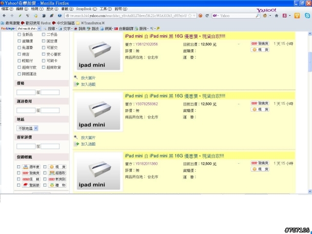The image size is (312, 234).
Task: Click FoxLingo 語法 grammar tool
Action: click(93, 28)
